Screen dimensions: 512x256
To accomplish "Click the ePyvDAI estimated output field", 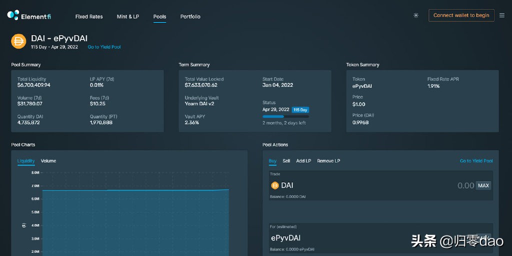I will pyautogui.click(x=380, y=238).
